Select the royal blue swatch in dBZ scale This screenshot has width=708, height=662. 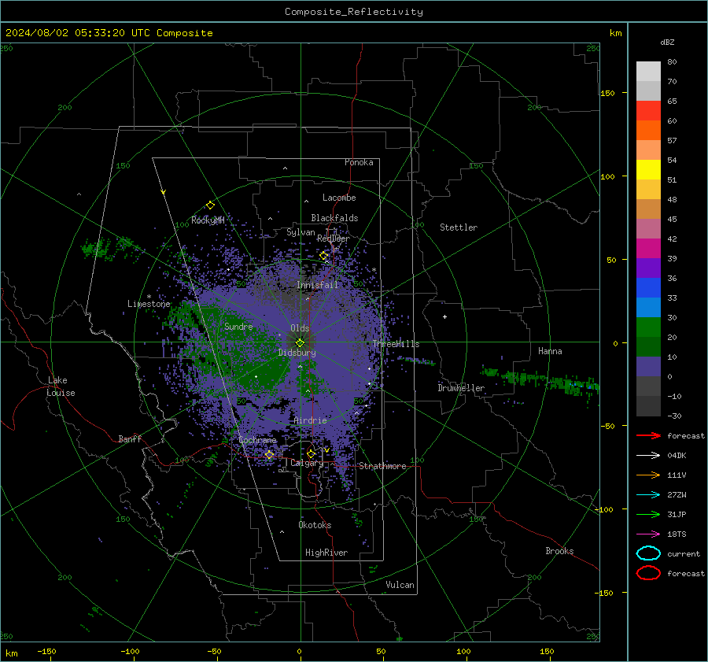click(648, 288)
